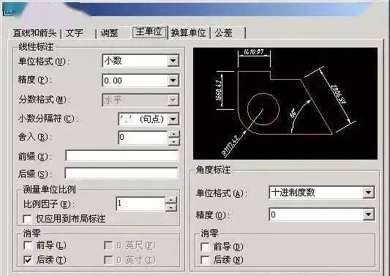This screenshot has height=276, width=390.
Task: Select the 主单位 tab
Action: [149, 32]
